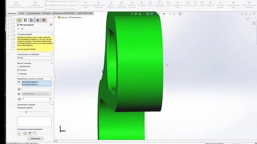257x144 pixels.
Task: Cancel with the viewport corner red X
Action: [x=254, y=23]
